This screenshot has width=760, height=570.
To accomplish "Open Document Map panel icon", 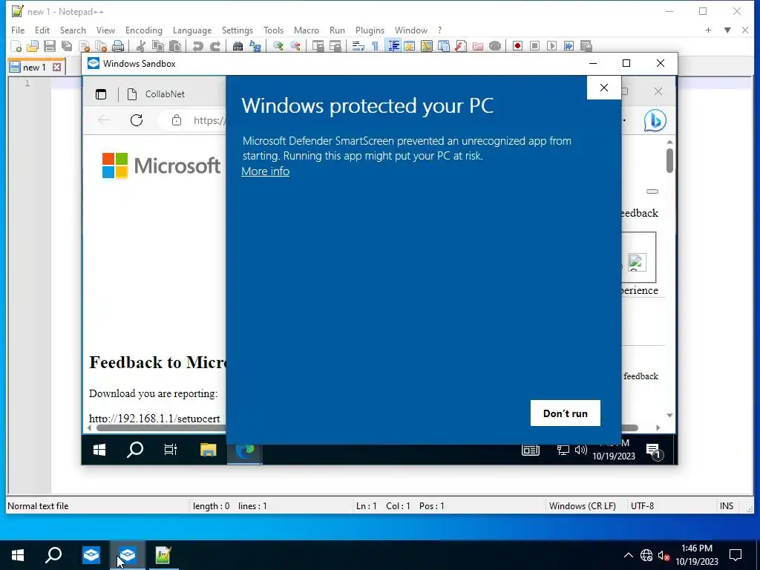I will pyautogui.click(x=427, y=46).
